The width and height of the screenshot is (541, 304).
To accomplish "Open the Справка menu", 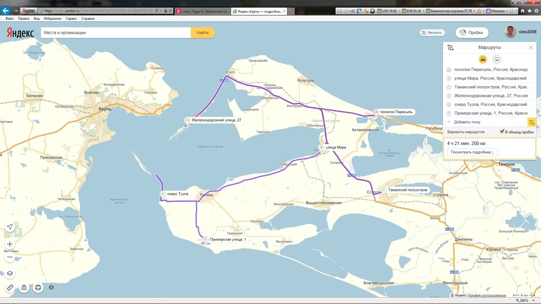I will click(88, 19).
